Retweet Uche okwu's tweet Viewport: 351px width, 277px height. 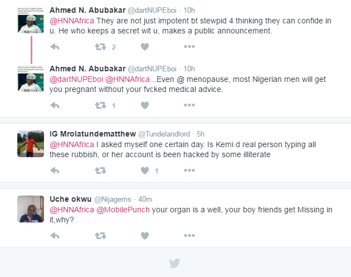coord(100,236)
